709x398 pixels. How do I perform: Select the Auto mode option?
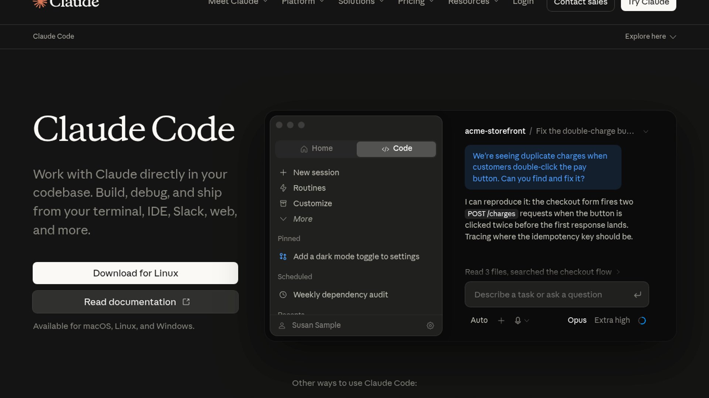point(479,320)
